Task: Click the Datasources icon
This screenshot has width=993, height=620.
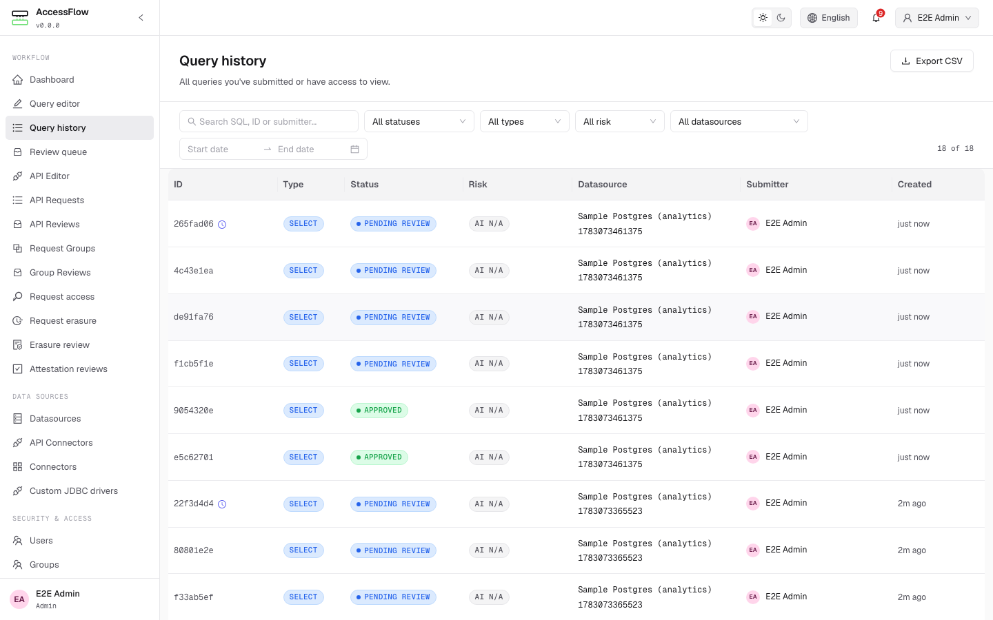Action: (x=18, y=419)
